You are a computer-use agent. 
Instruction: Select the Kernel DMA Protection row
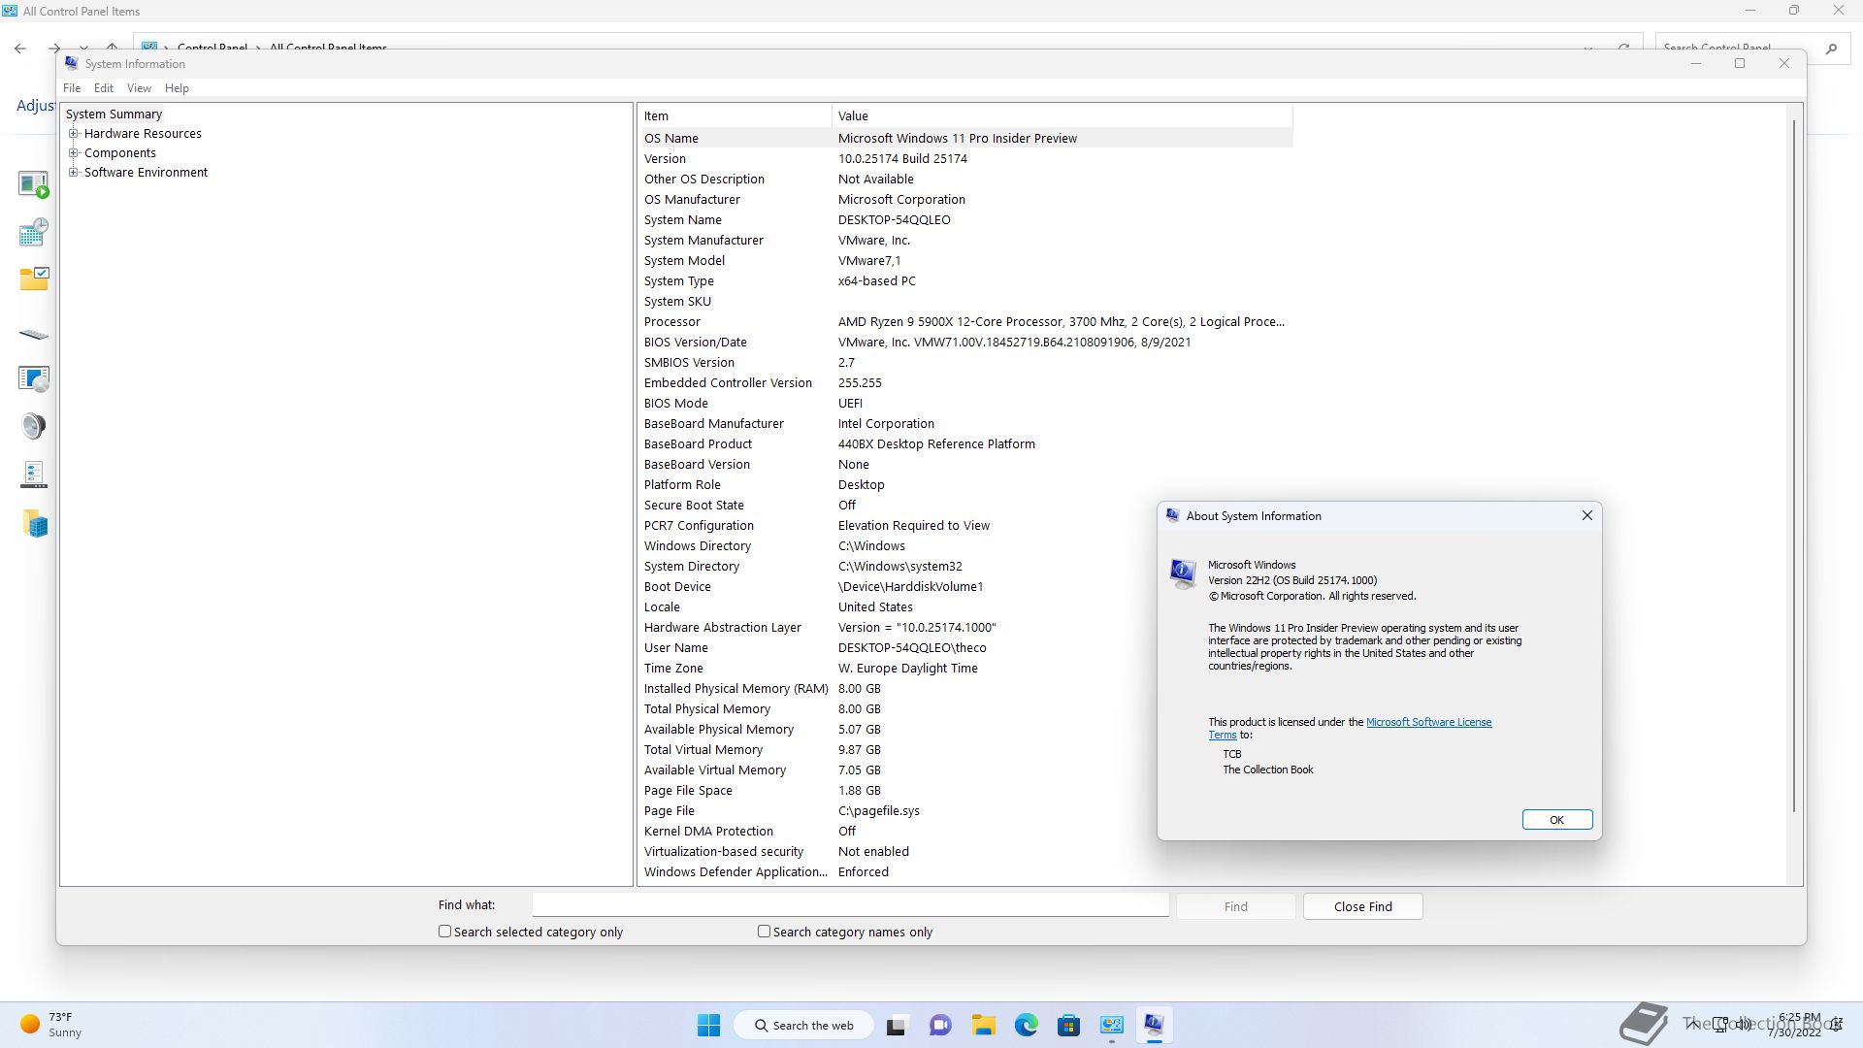pos(965,832)
